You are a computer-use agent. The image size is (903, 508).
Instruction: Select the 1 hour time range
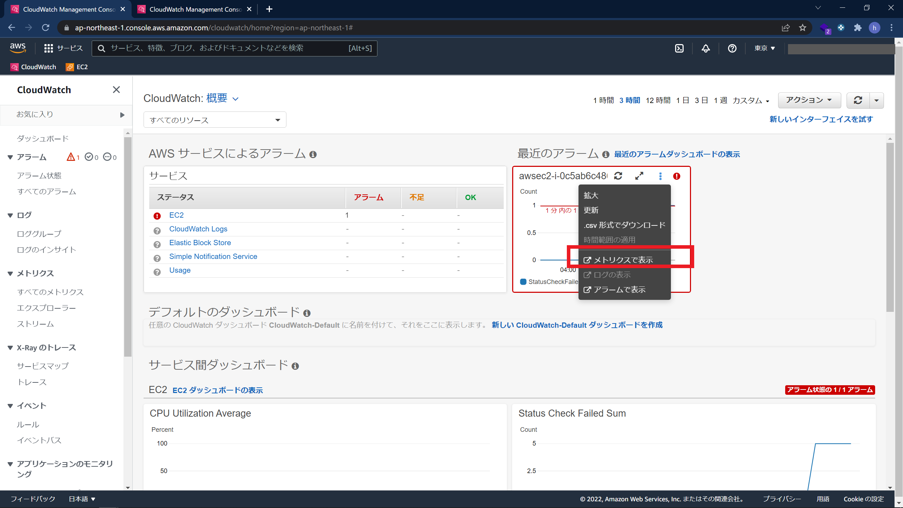(604, 101)
